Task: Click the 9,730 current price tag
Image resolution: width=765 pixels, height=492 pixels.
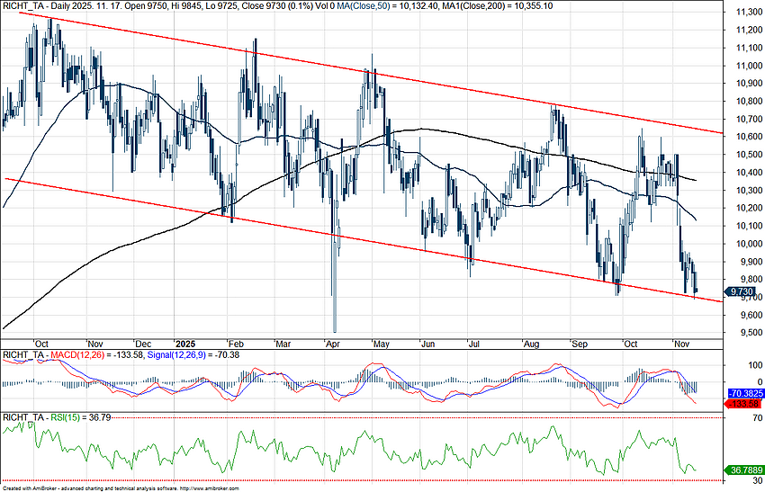Action: (x=742, y=292)
